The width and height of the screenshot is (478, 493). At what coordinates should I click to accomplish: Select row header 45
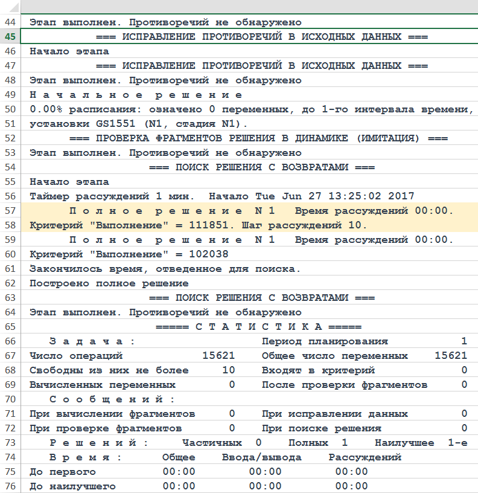pos(10,37)
